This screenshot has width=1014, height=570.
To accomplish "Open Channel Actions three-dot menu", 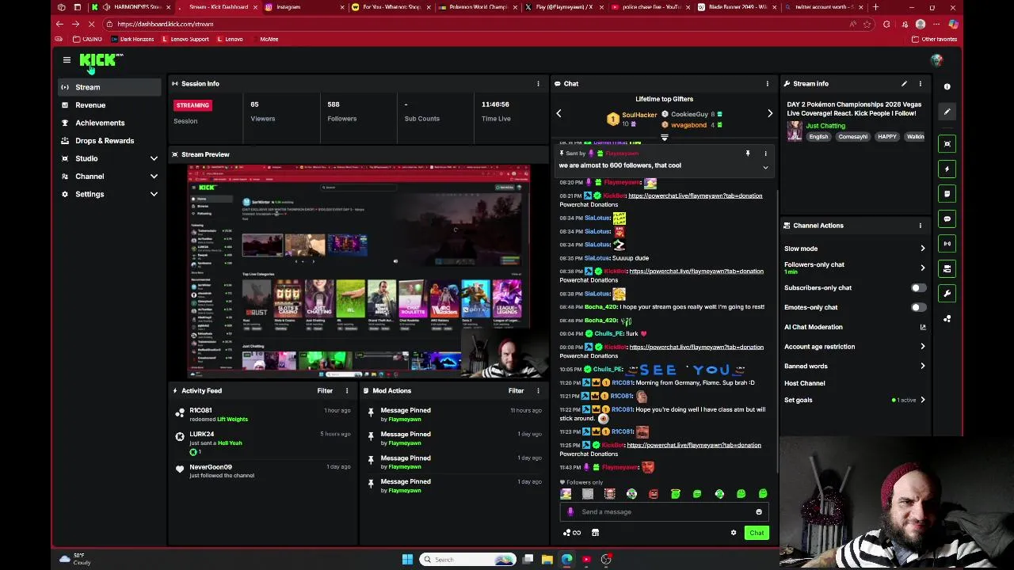I will pos(921,226).
